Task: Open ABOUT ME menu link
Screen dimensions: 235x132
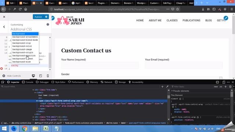Action: click(155, 21)
